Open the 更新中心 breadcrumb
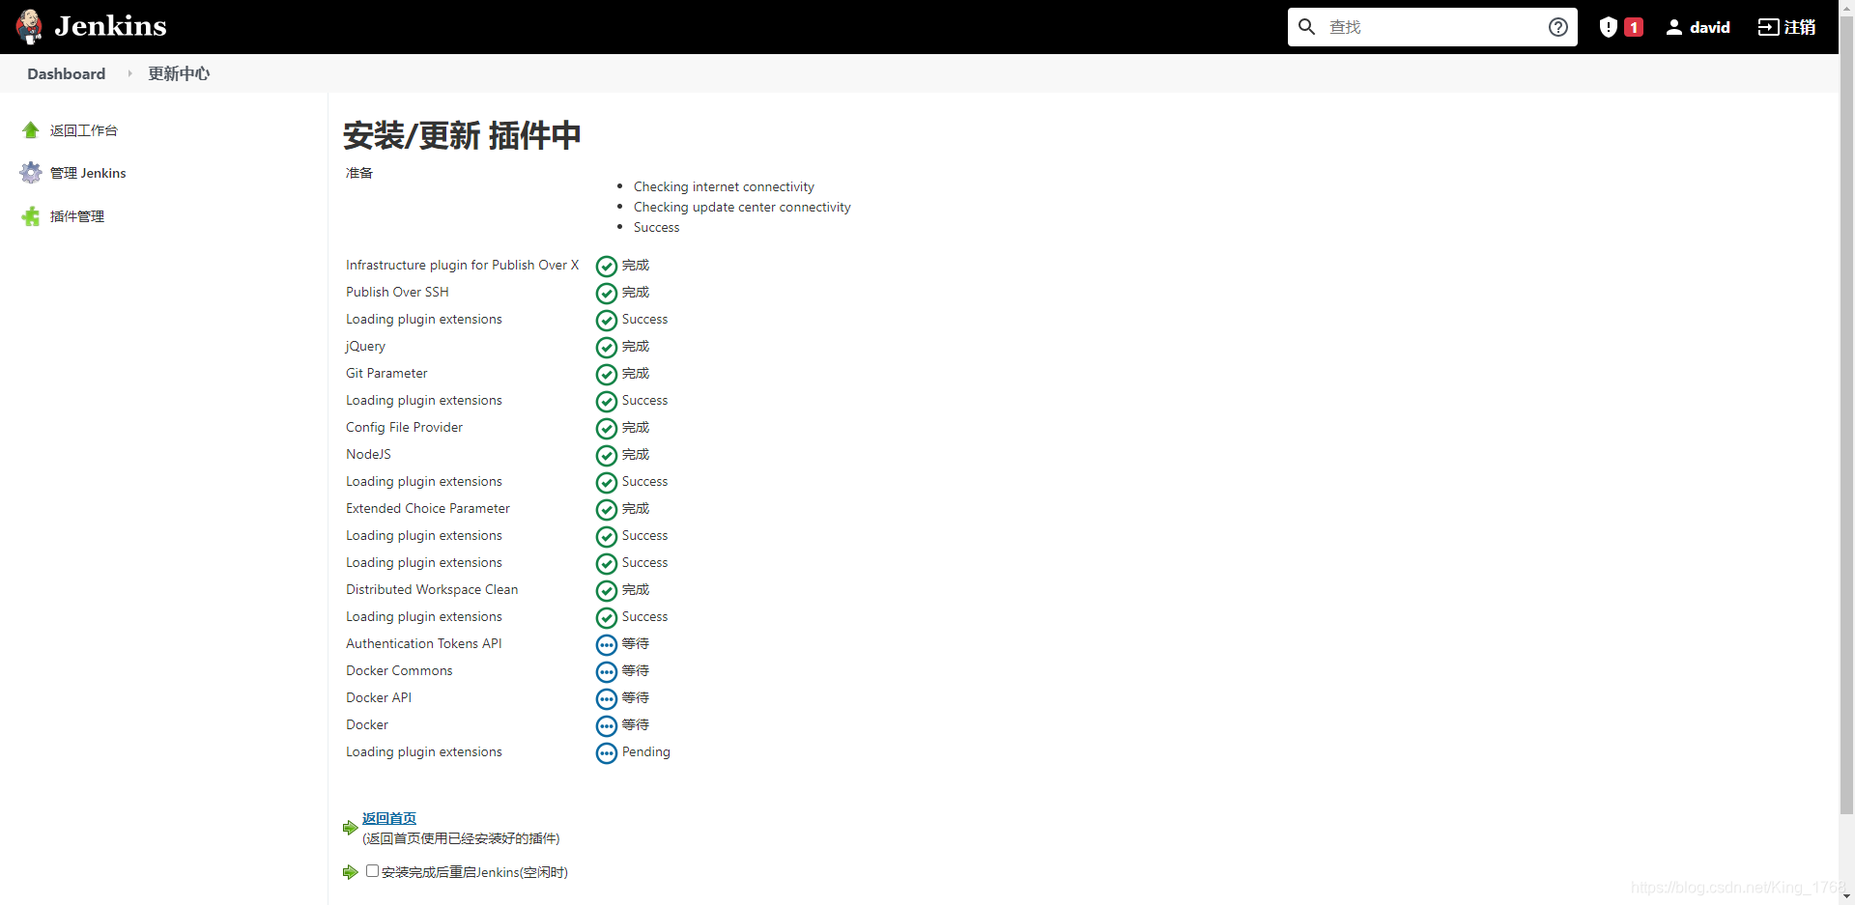The image size is (1855, 905). [x=179, y=73]
